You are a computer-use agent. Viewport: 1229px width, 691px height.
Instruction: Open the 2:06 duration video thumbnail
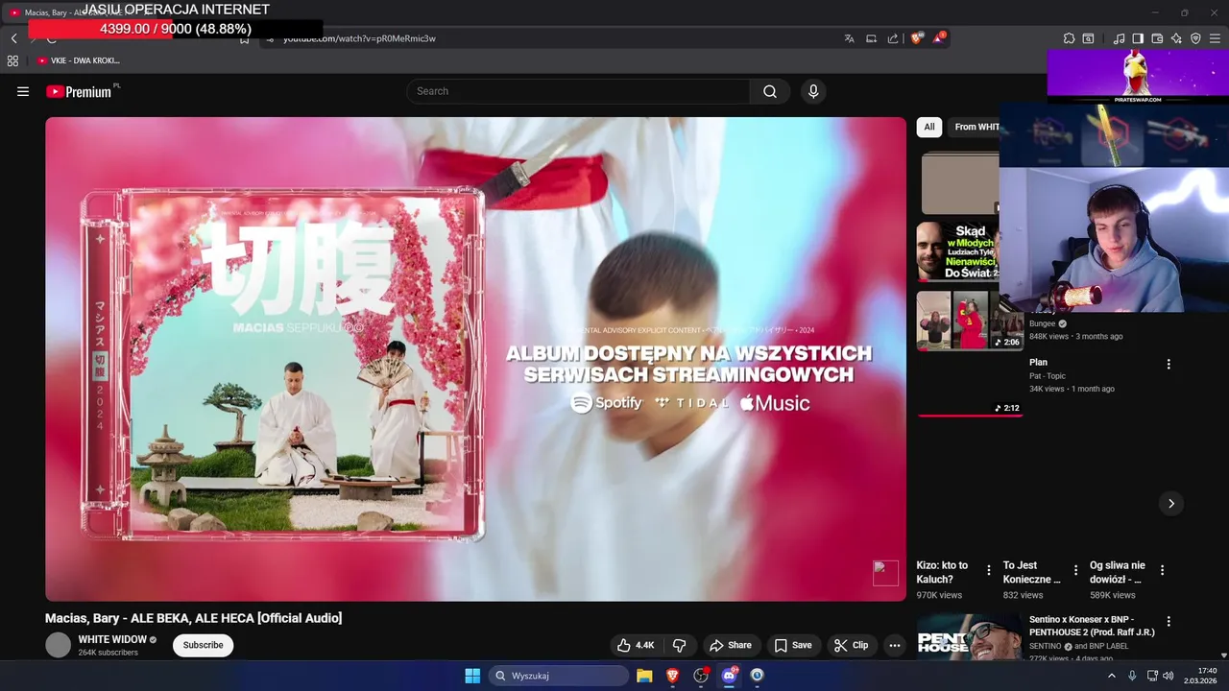tap(970, 321)
